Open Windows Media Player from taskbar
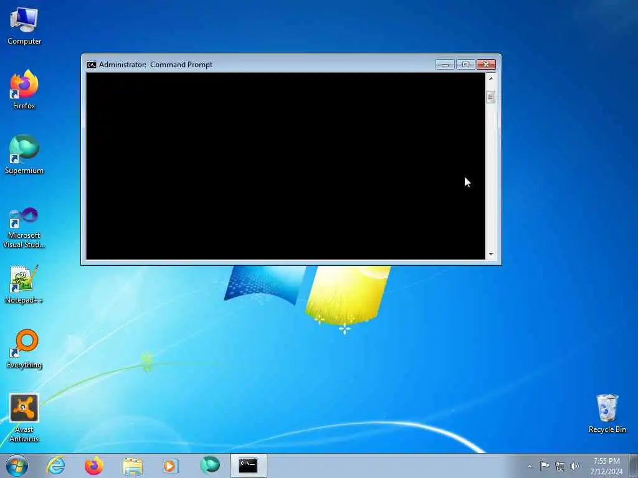 point(170,466)
